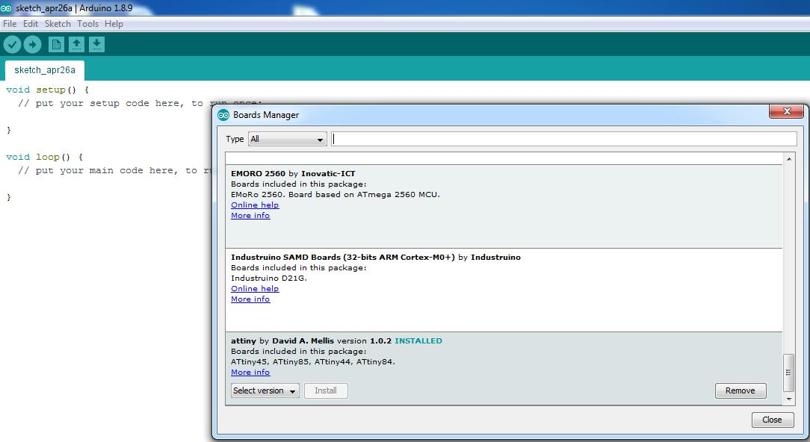Open More info link for attiny package
Image resolution: width=810 pixels, height=442 pixels.
pyautogui.click(x=250, y=373)
